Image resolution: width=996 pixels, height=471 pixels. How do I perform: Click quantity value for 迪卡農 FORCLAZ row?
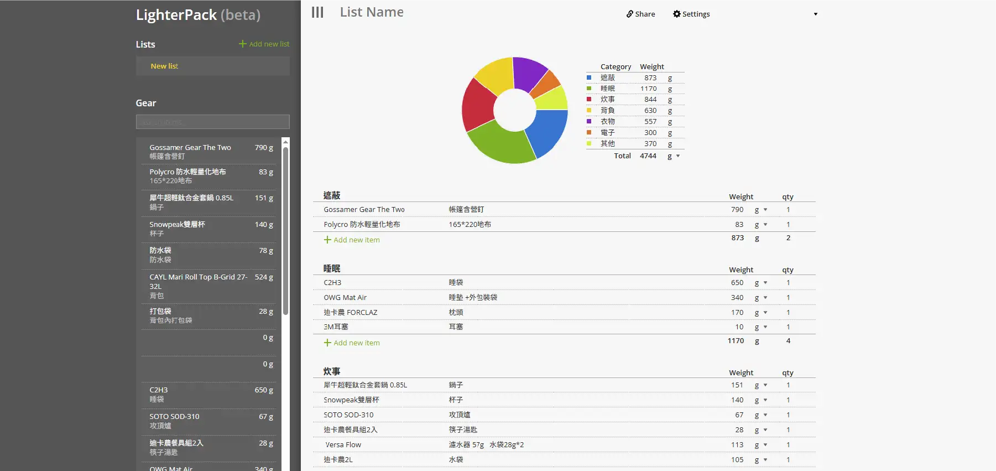[x=788, y=313]
